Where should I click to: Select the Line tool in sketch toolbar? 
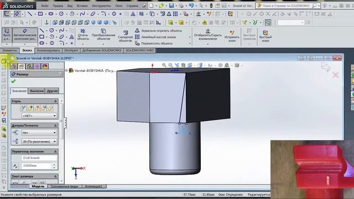(x=29, y=14)
